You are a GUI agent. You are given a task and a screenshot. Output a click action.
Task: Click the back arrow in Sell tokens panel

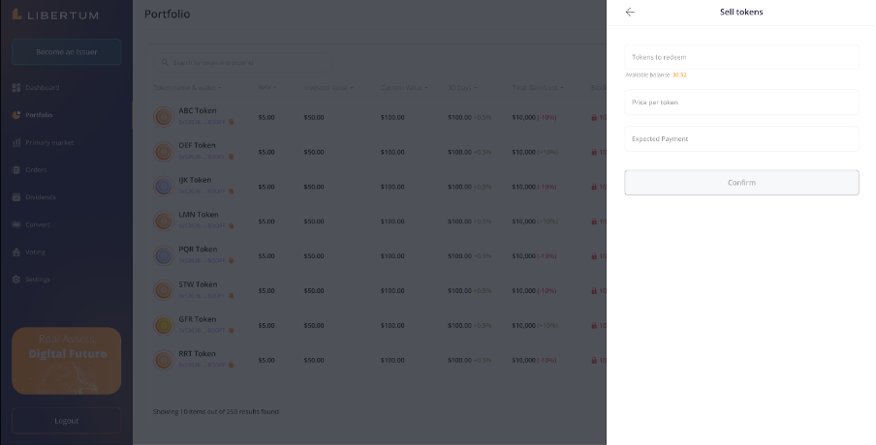pos(630,13)
